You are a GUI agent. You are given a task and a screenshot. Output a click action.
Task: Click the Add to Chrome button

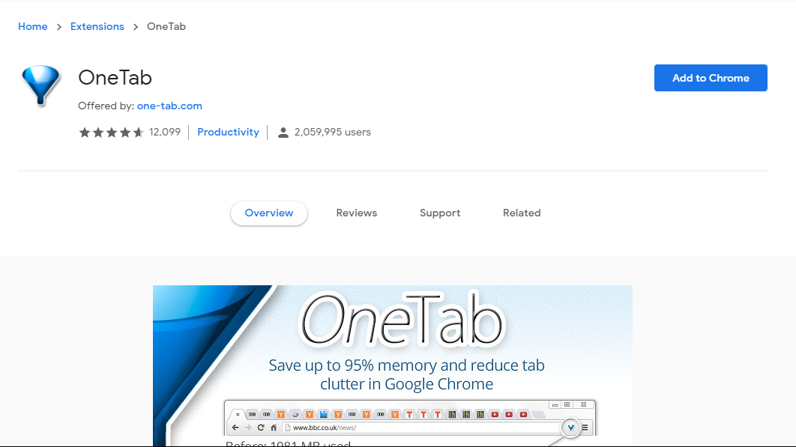click(x=710, y=77)
